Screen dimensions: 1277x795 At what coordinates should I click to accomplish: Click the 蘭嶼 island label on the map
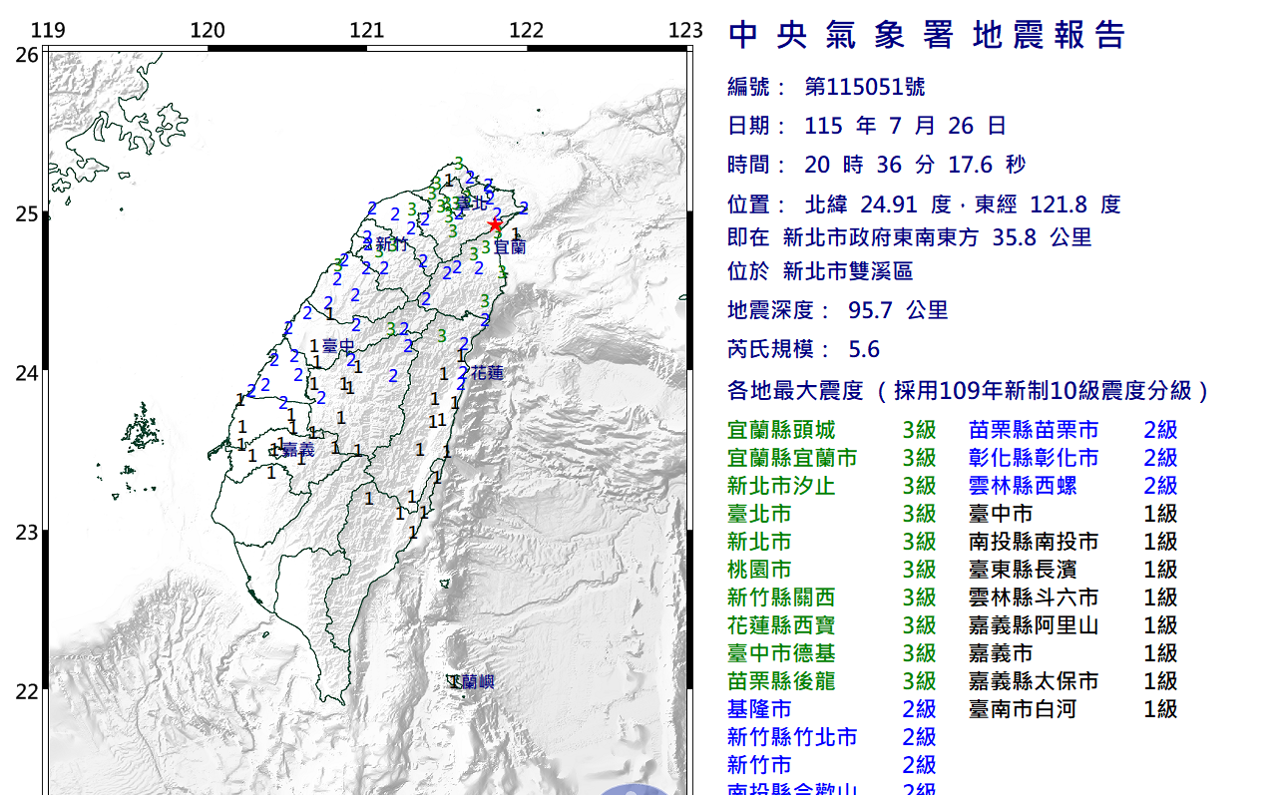tap(479, 682)
